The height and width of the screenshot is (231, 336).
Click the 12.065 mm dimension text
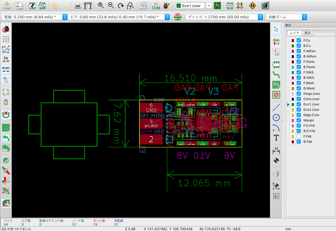pos(204,183)
